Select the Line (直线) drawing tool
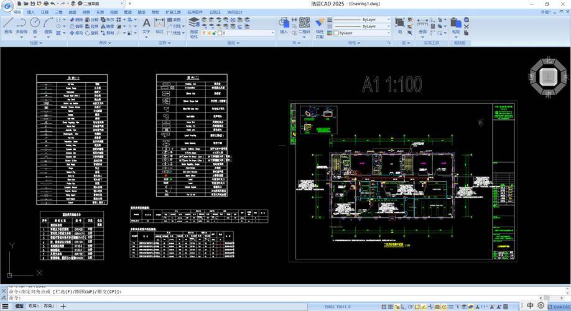The height and width of the screenshot is (311, 571). 8,25
